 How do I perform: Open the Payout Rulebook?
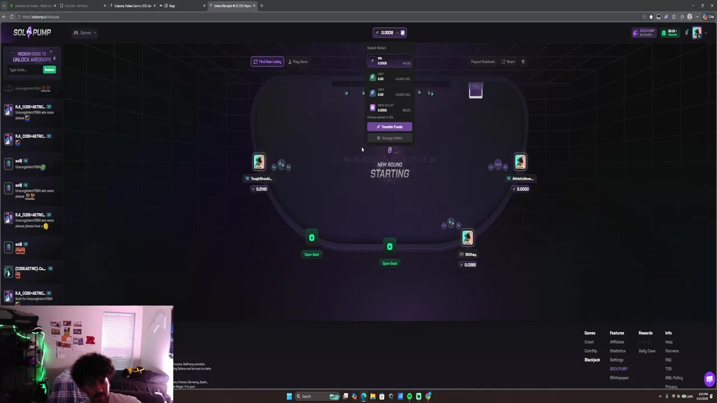483,62
